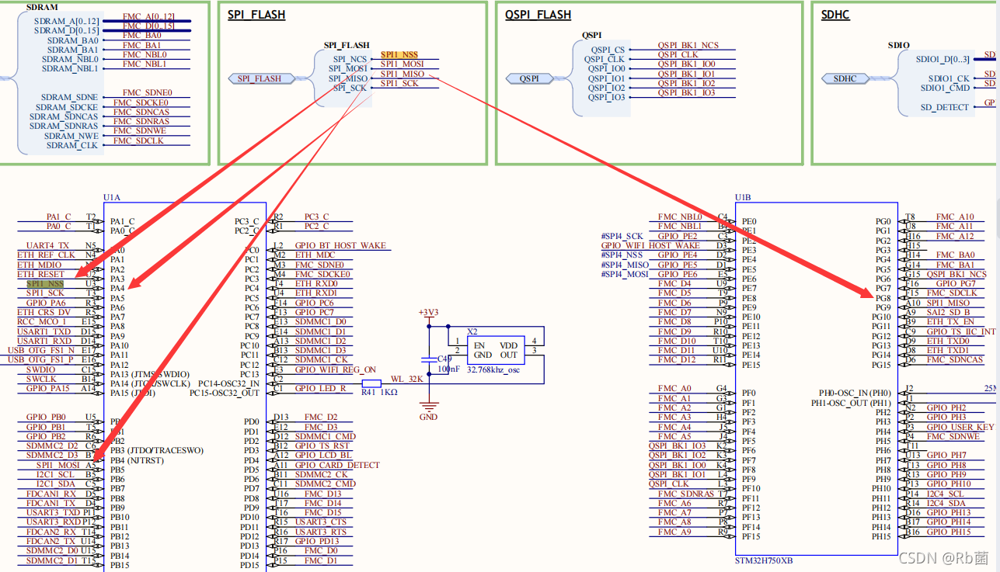Click the SPI1_MISO label in SPI_FLASH block
The height and width of the screenshot is (572, 1000).
(x=402, y=75)
